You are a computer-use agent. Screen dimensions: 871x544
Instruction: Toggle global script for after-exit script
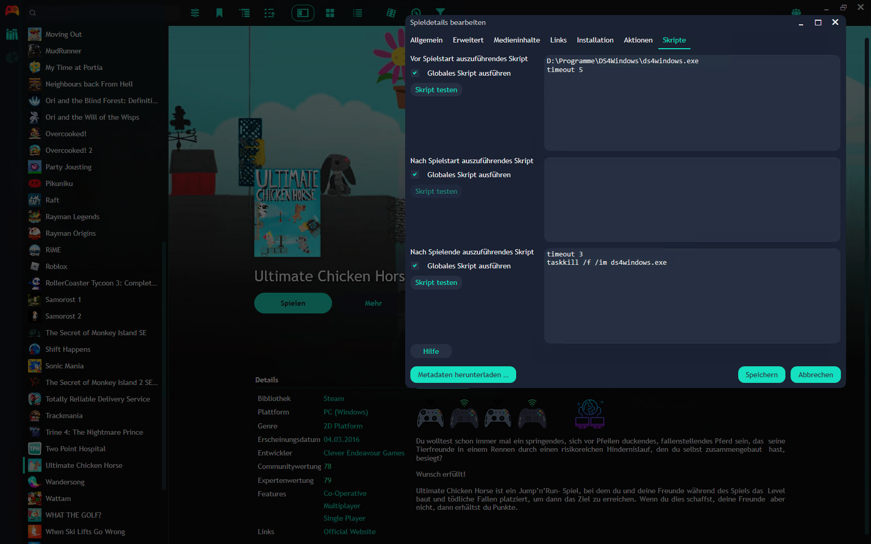415,266
